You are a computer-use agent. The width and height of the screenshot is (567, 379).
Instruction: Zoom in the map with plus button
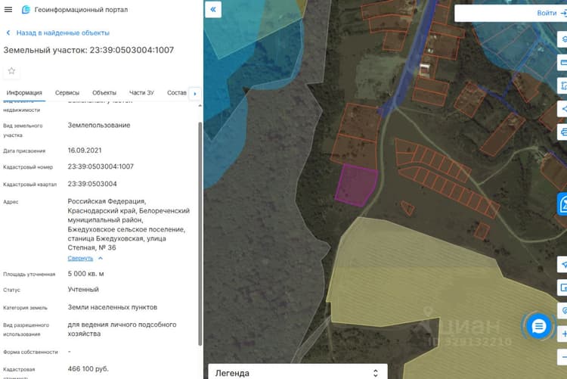click(563, 334)
